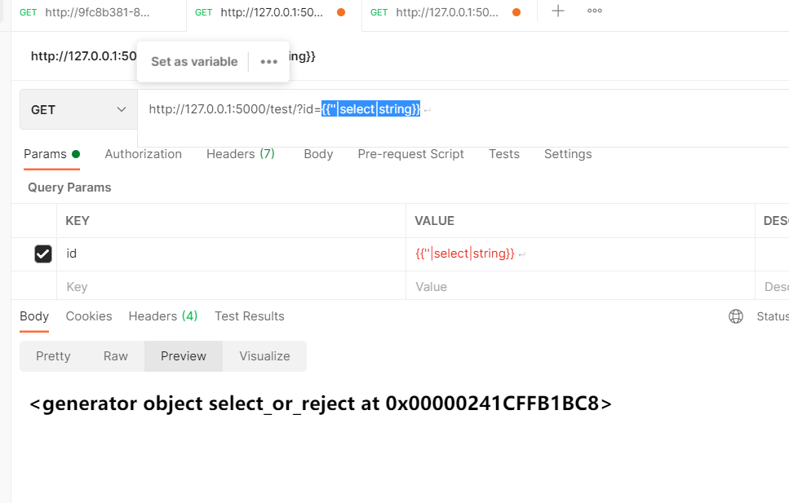Switch to the Tests tab

point(503,154)
